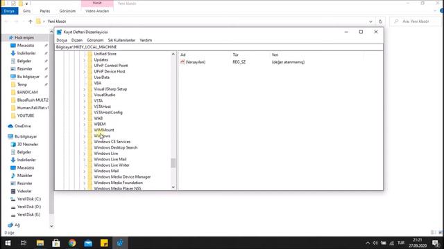Image resolution: width=444 pixels, height=249 pixels.
Task: Open Video Araçları tab in File Explorer
Action: click(97, 11)
